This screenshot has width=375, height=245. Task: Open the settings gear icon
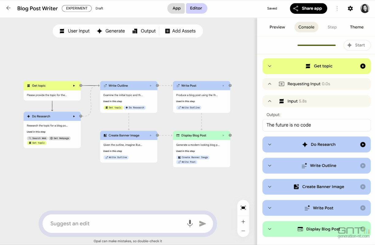click(x=350, y=9)
